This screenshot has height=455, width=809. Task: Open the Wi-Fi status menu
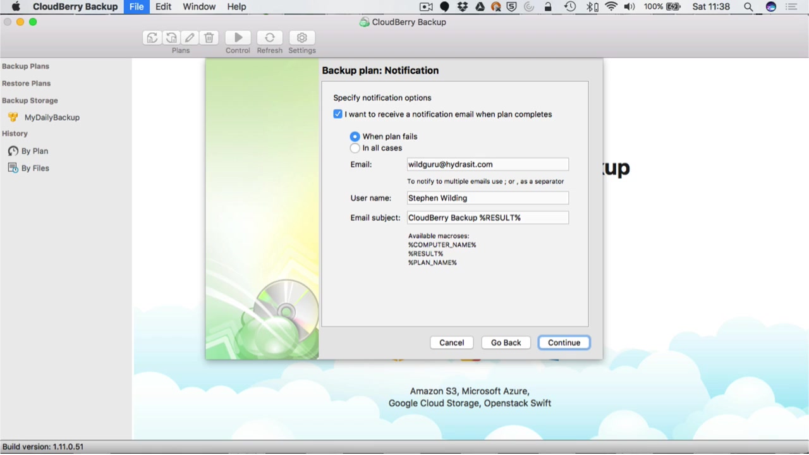(611, 7)
